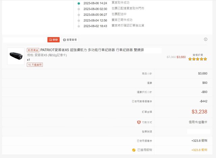Click the discounted price $3,680
Screen dimensions: 216x158
tap(181, 57)
